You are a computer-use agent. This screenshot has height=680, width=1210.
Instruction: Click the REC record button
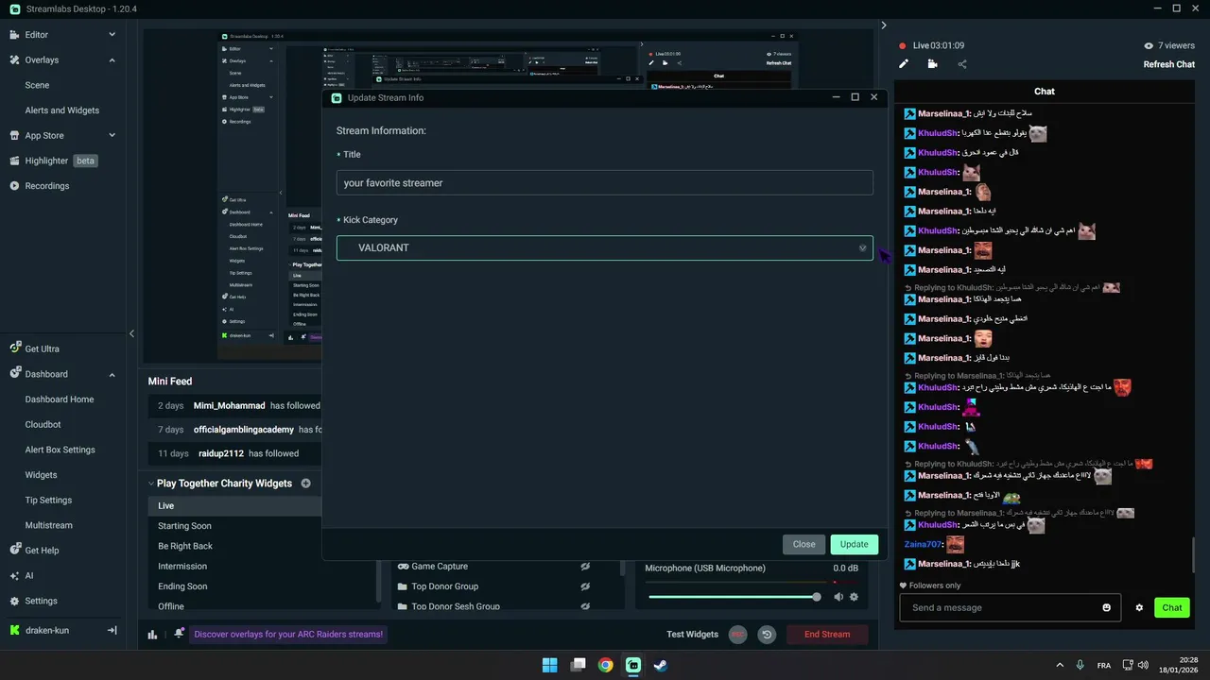[x=738, y=635]
